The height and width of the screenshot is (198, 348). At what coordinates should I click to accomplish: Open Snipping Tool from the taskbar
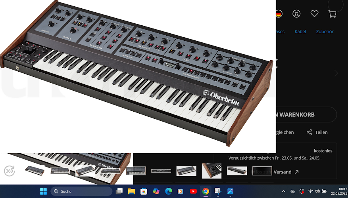pyautogui.click(x=218, y=191)
